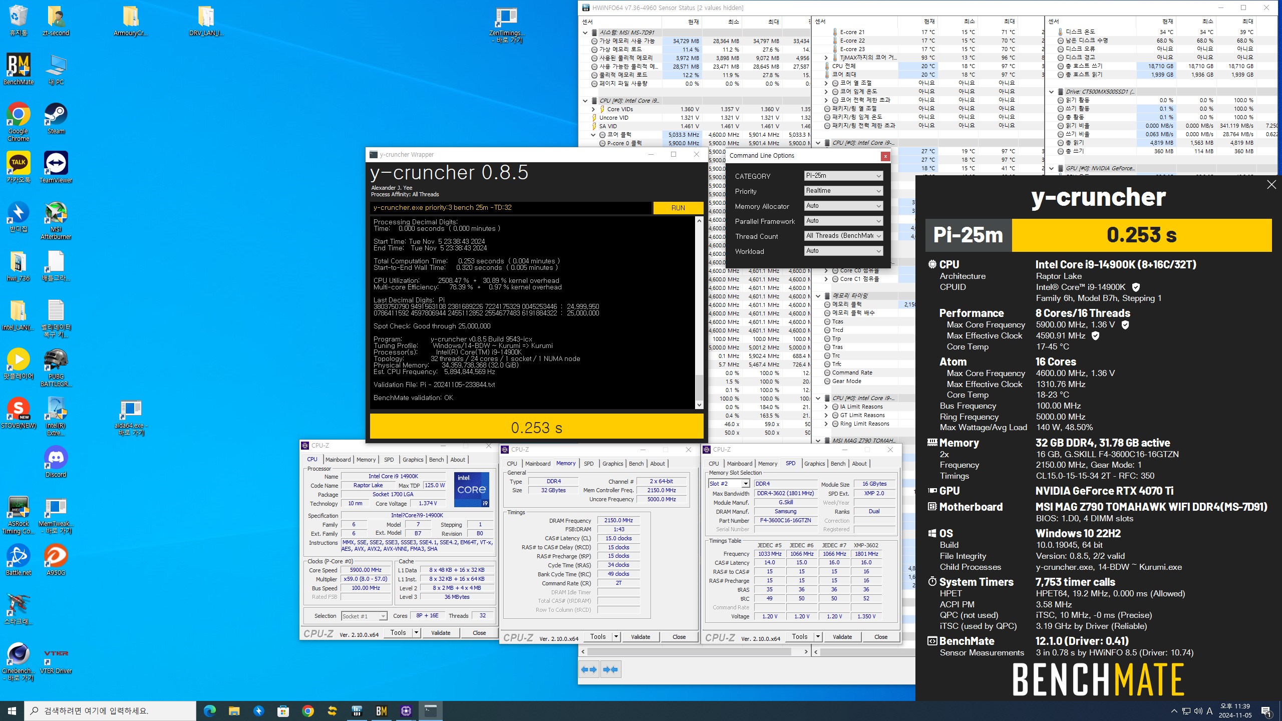Open File Explorer in the taskbar

tap(234, 710)
